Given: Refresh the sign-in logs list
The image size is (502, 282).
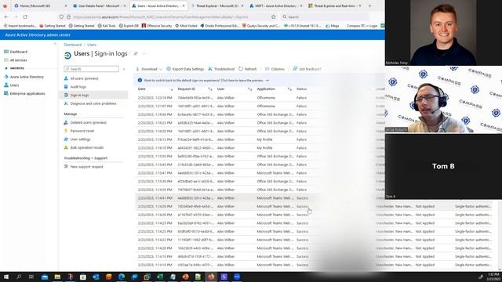Looking at the screenshot, I should [248, 69].
